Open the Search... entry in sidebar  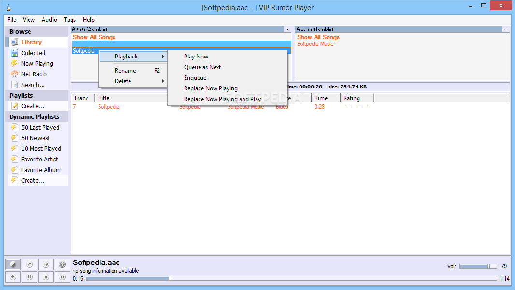[x=37, y=85]
